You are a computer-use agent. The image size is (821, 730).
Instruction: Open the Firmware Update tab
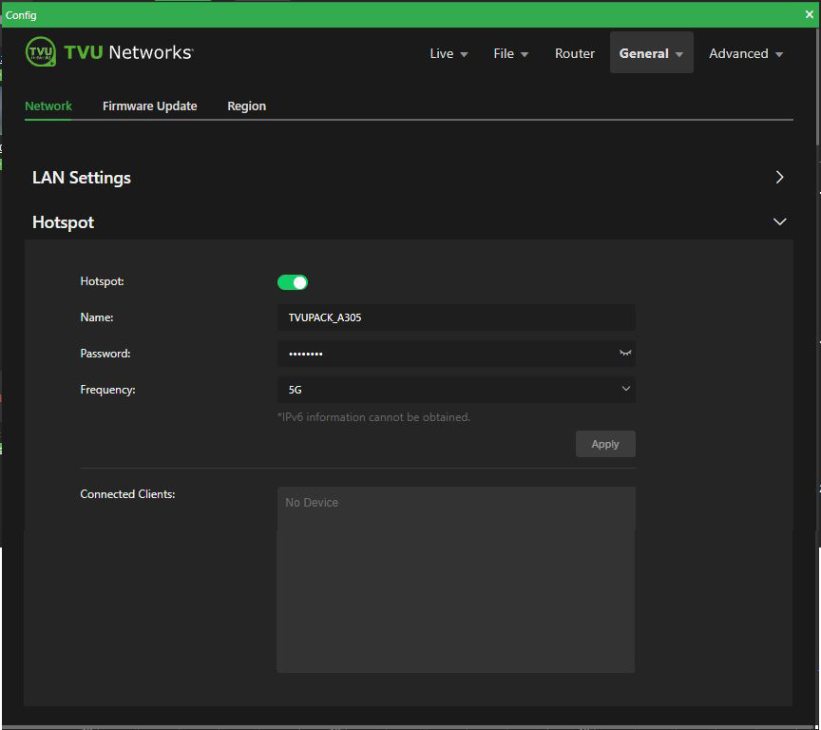pos(149,106)
